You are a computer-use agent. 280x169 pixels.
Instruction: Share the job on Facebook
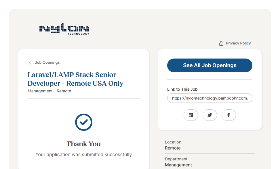229,115
